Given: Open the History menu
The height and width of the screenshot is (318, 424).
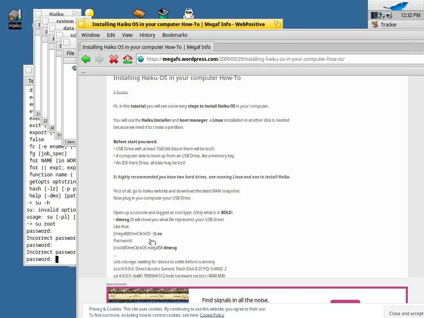Looking at the screenshot, I should (147, 35).
